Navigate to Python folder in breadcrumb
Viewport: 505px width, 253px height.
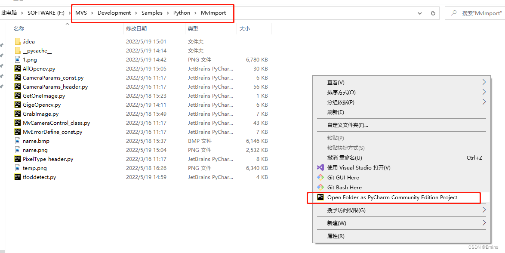(182, 13)
